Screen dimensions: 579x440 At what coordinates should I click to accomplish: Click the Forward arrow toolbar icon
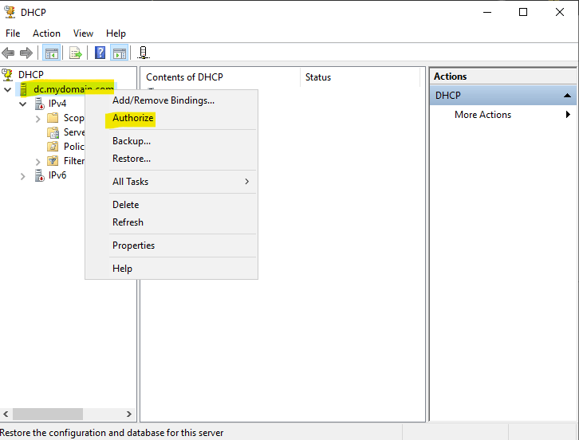point(26,53)
